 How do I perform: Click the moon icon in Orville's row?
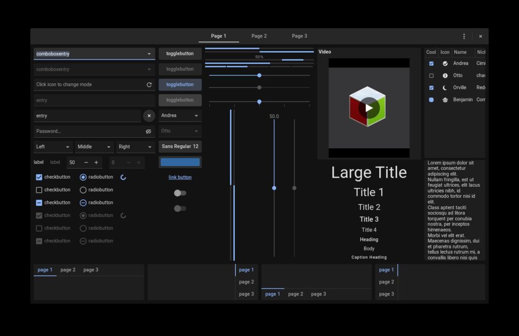(x=445, y=88)
